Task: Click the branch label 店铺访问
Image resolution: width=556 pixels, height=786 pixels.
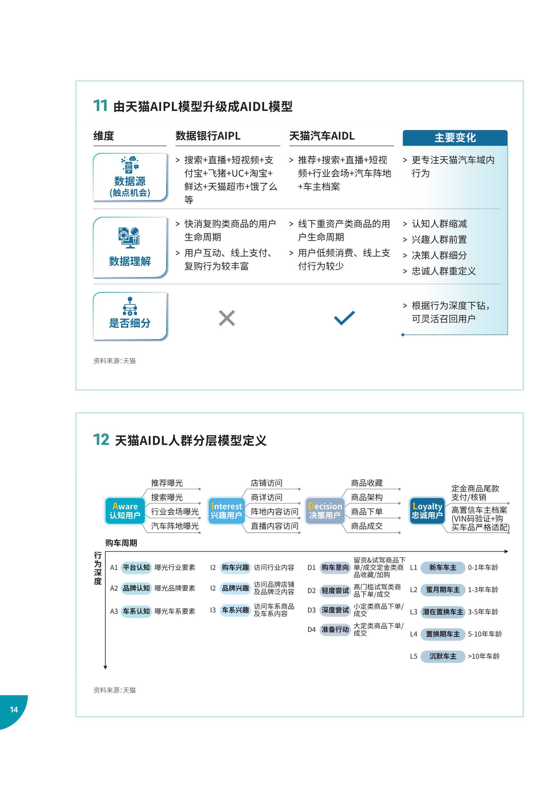Action: [x=266, y=483]
